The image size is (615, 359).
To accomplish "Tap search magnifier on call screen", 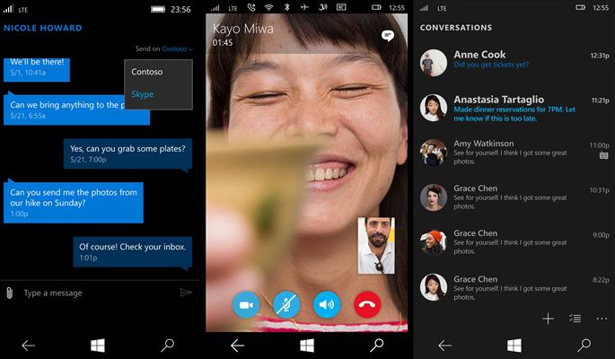I will 376,345.
